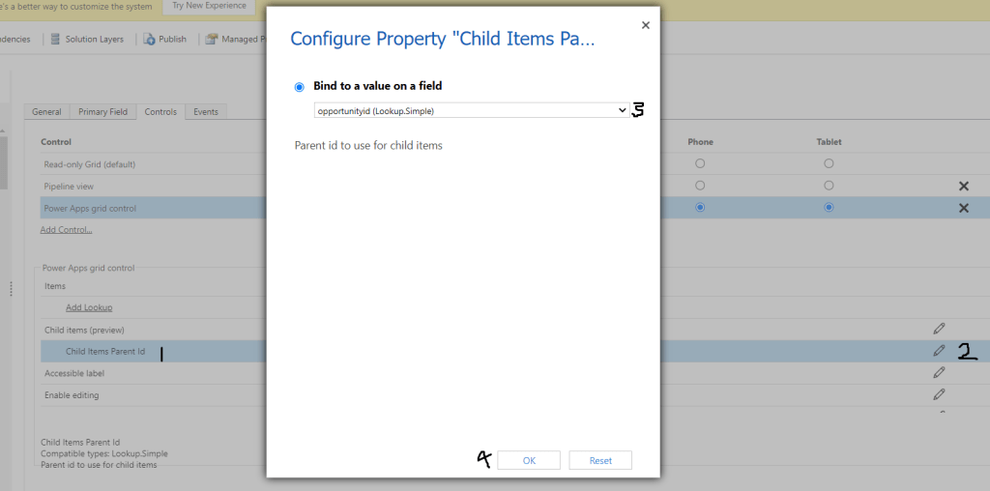990x491 pixels.
Task: Click the Reset button in dialog
Action: [x=600, y=460]
